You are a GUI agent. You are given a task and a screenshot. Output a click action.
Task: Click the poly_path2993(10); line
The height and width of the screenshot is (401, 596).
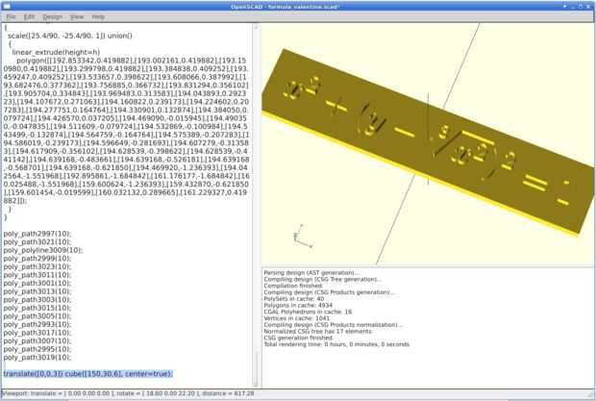tap(37, 324)
